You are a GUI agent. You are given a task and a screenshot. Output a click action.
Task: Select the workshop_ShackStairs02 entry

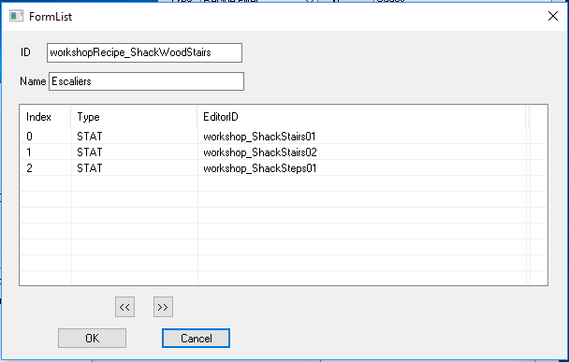[260, 152]
